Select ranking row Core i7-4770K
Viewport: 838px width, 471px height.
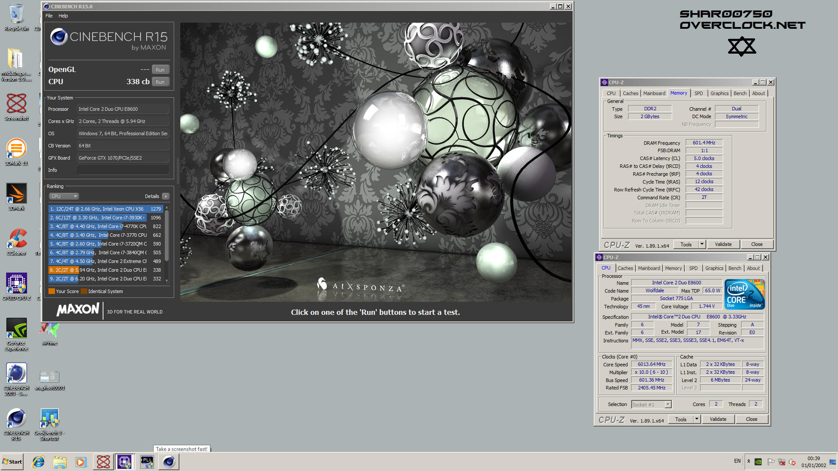click(106, 226)
